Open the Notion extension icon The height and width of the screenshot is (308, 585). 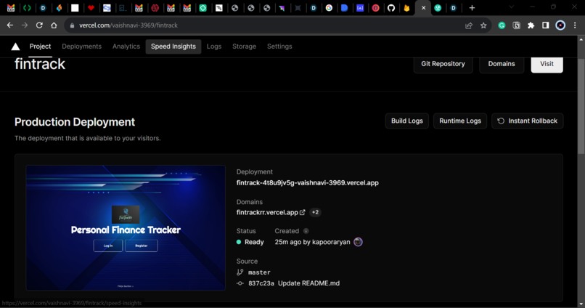(x=516, y=25)
